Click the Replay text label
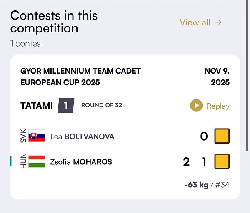Image resolution: width=250 pixels, height=213 pixels. click(218, 106)
